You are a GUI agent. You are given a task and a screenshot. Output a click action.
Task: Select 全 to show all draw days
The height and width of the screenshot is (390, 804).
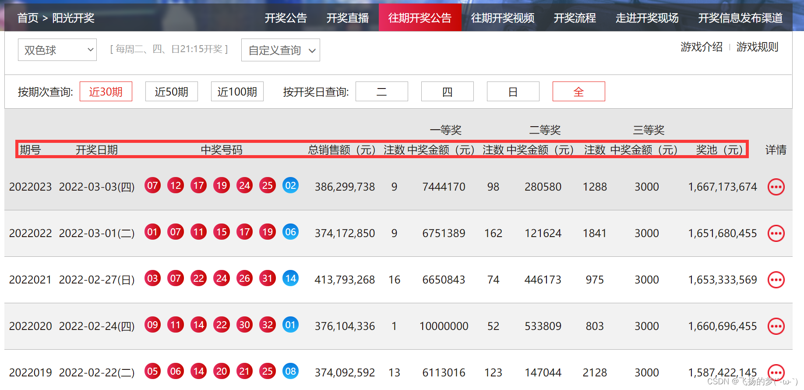coord(579,92)
